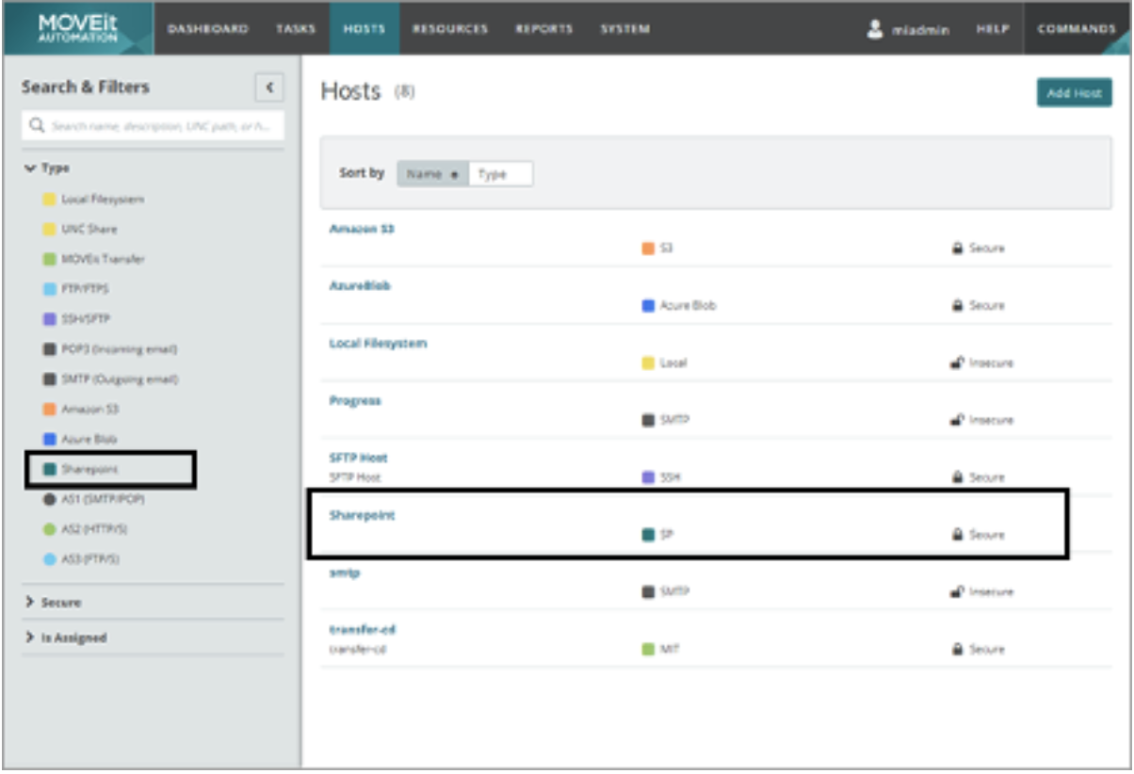Click the Azure Blob type icon in AzureBlob row

click(x=648, y=306)
